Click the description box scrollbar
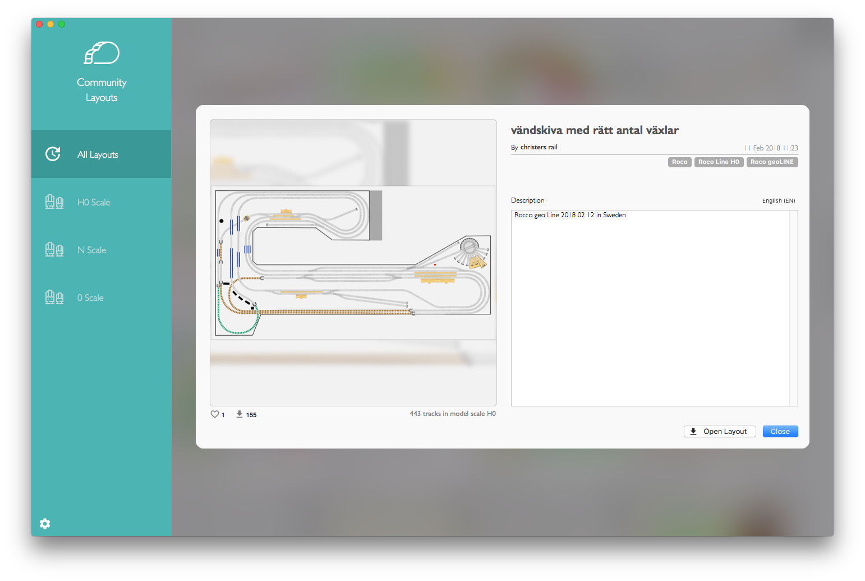Image resolution: width=865 pixels, height=581 pixels. coord(793,308)
